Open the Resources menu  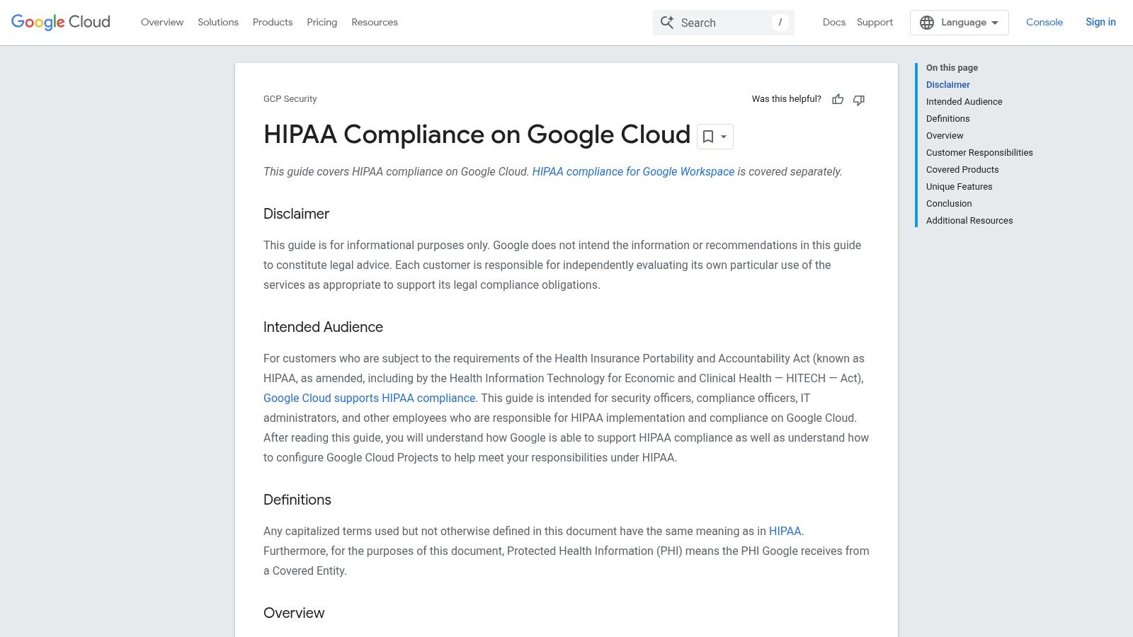tap(375, 22)
